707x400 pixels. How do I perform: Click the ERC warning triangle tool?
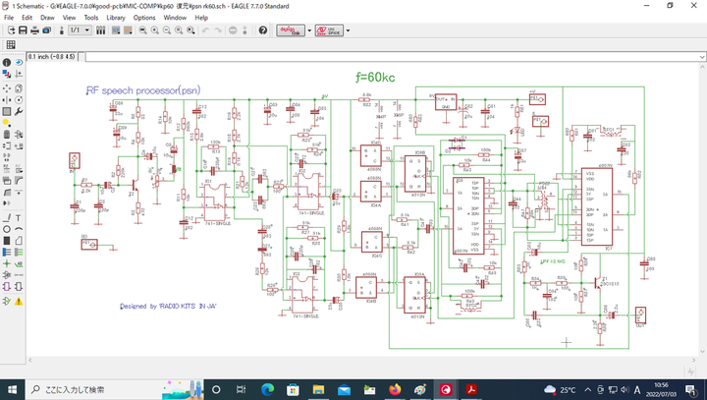point(19,301)
